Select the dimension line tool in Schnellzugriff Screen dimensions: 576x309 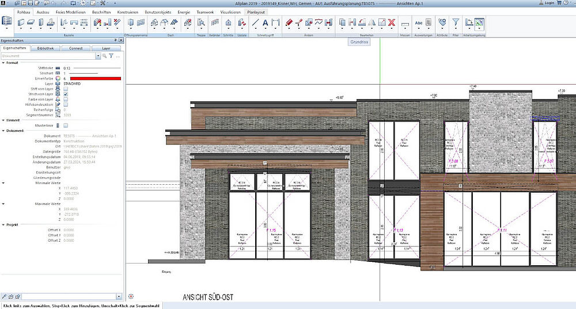tap(275, 23)
